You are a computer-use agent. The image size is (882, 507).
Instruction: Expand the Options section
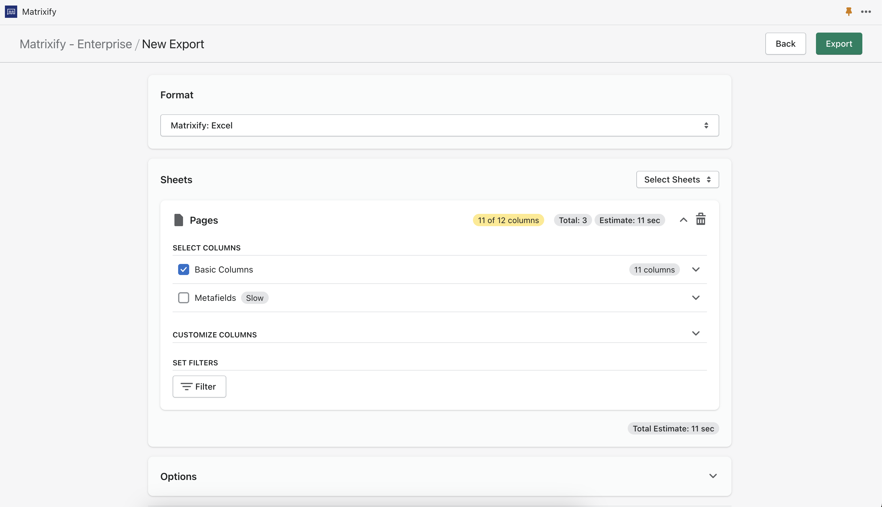713,476
